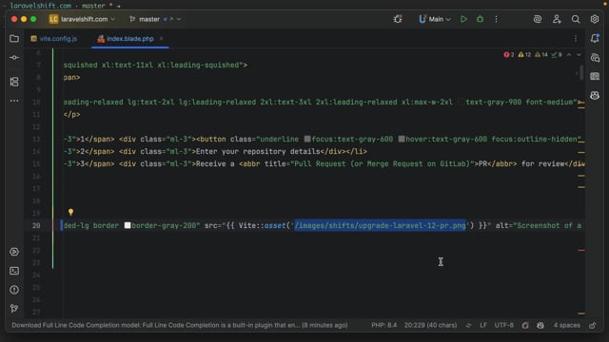
Task: Click the intention lightbulb on line 19
Action: click(70, 212)
